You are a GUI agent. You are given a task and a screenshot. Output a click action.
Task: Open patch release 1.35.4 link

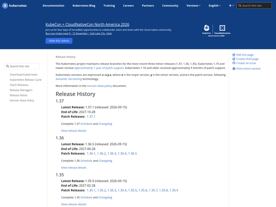(122, 190)
